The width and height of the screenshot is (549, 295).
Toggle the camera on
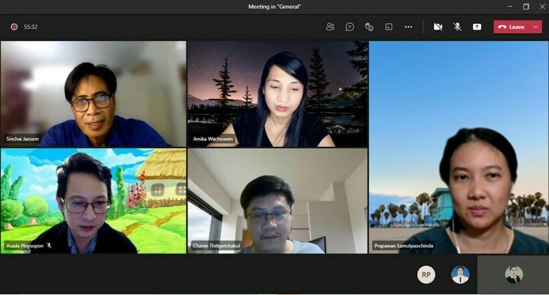click(438, 27)
